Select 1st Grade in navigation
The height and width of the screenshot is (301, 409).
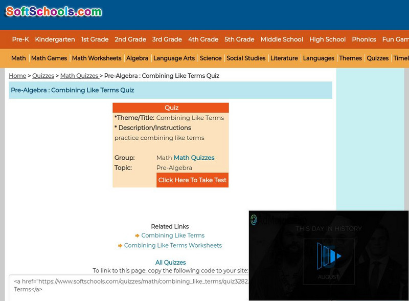click(x=95, y=39)
